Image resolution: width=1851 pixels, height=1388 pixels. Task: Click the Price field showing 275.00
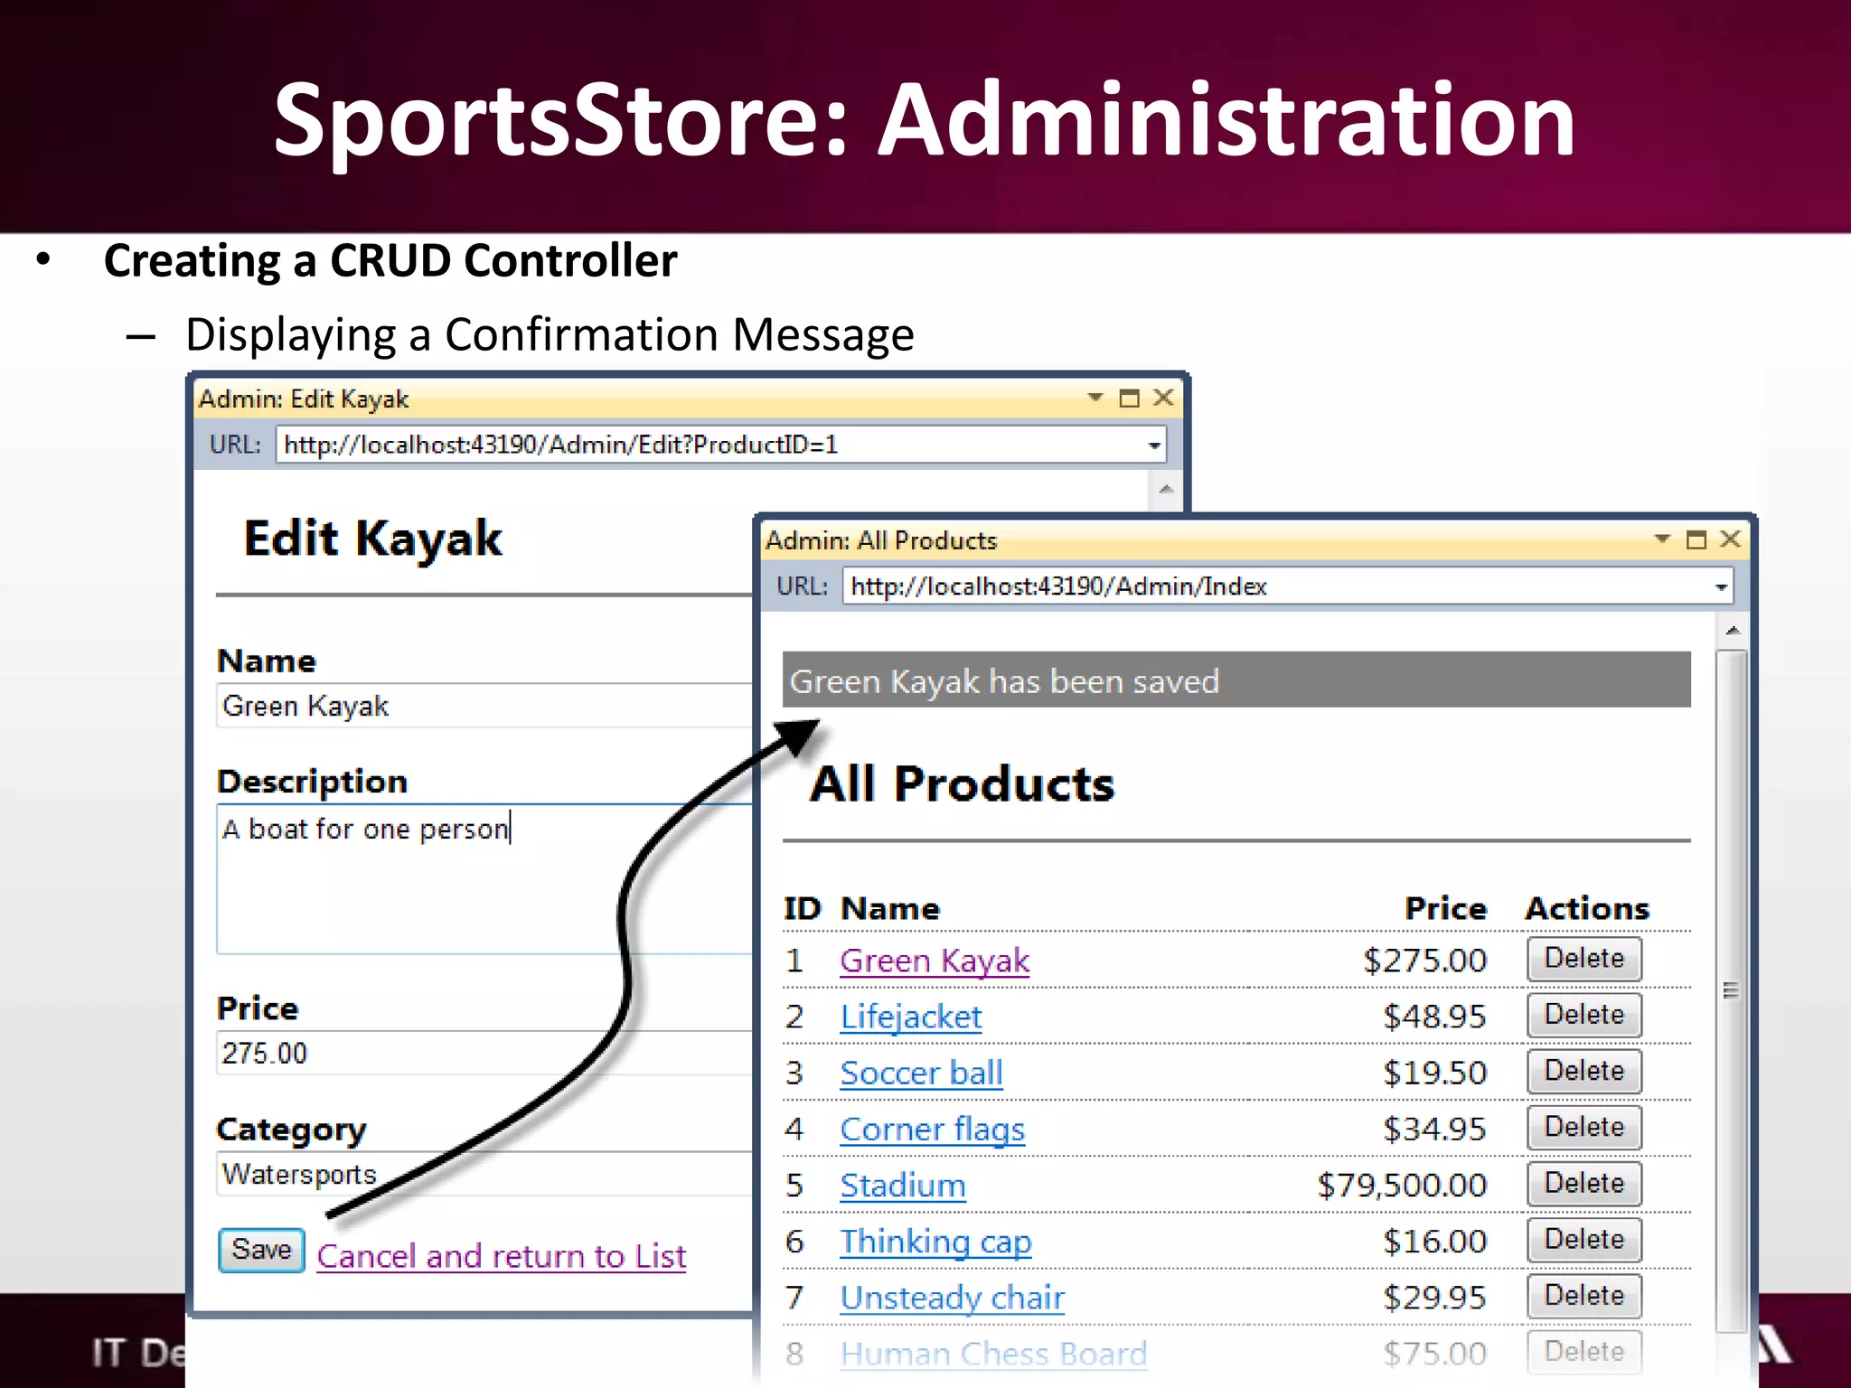pyautogui.click(x=484, y=1053)
